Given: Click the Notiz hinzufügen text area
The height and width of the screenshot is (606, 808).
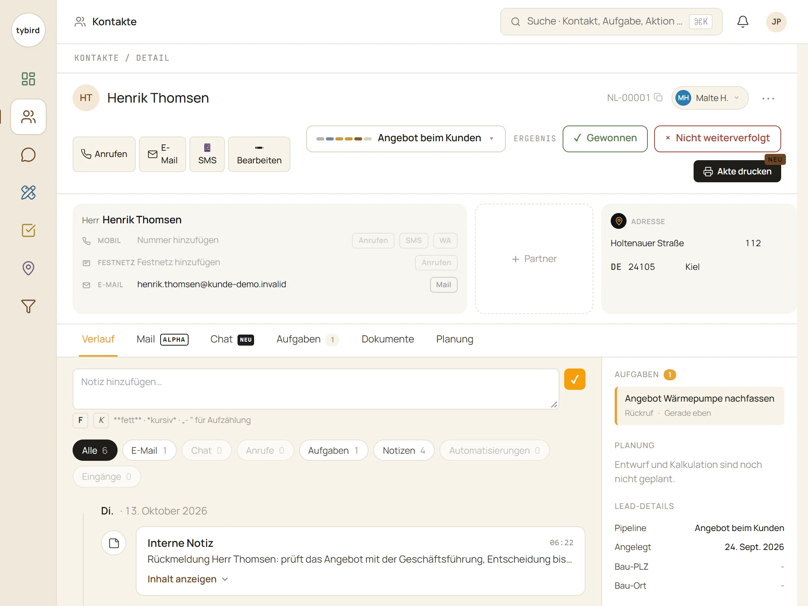Looking at the screenshot, I should (316, 389).
